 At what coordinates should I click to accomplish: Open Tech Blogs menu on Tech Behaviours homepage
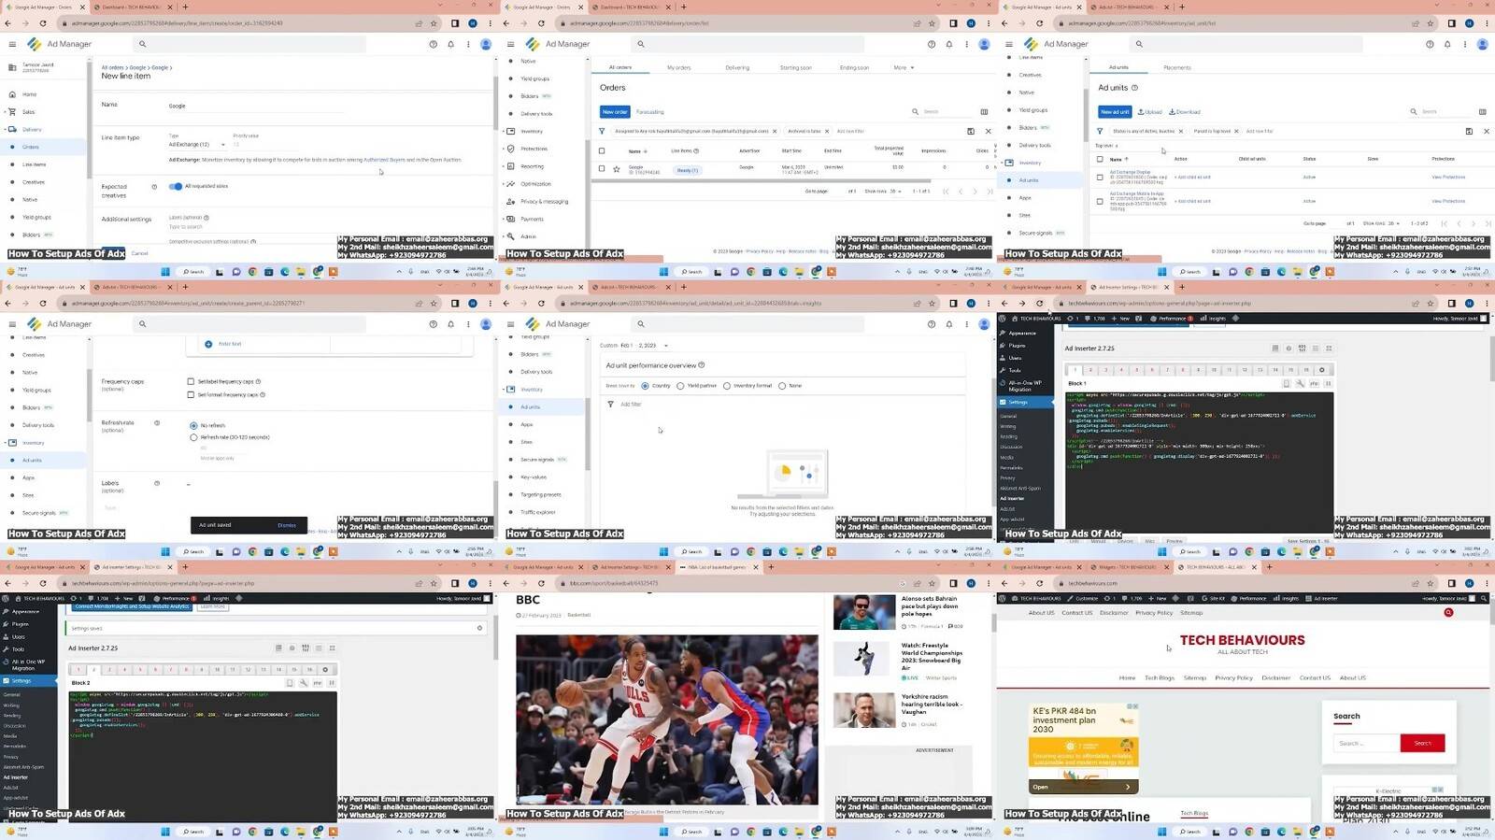tap(1160, 677)
